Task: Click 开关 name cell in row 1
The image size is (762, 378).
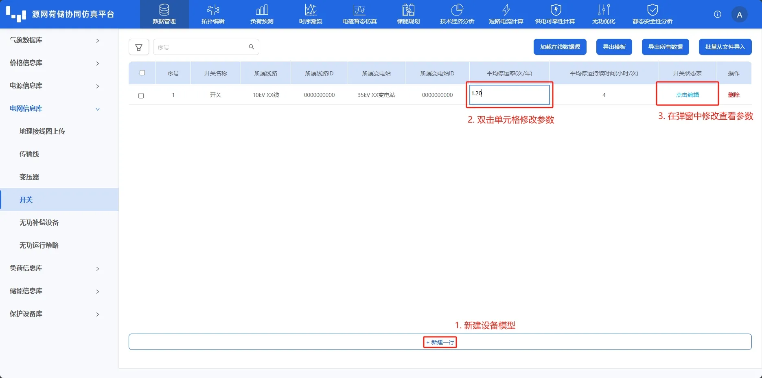Action: tap(216, 95)
